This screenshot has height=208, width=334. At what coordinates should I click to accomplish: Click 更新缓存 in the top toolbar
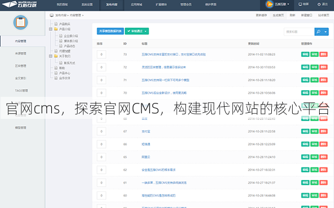pos(261,15)
